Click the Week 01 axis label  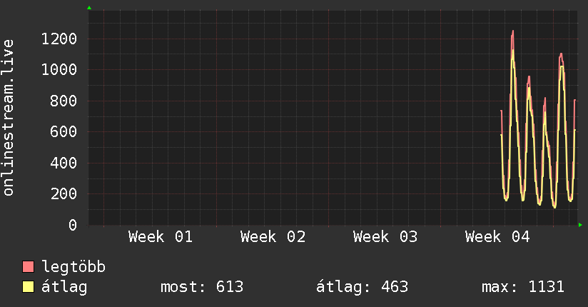pyautogui.click(x=161, y=237)
